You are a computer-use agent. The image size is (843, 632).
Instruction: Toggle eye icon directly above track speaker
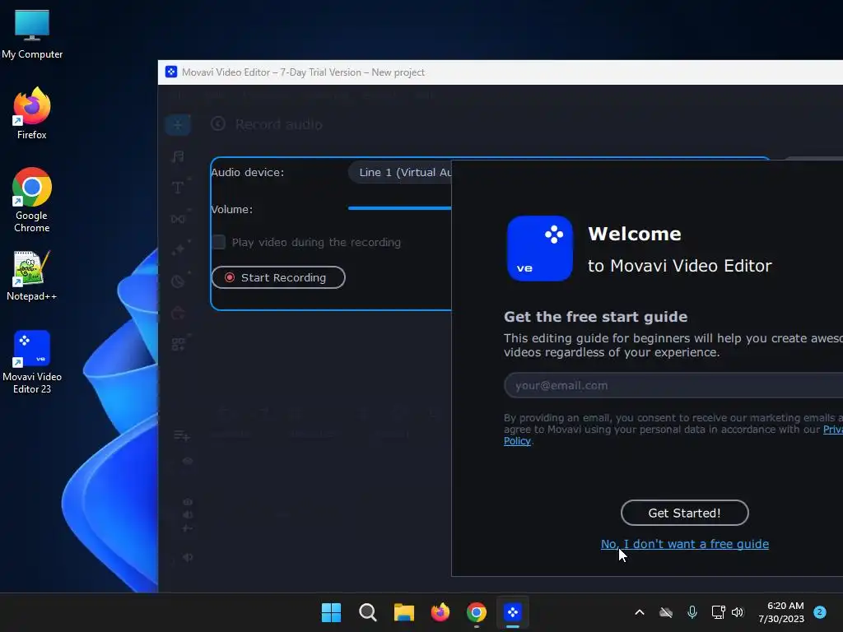188,502
